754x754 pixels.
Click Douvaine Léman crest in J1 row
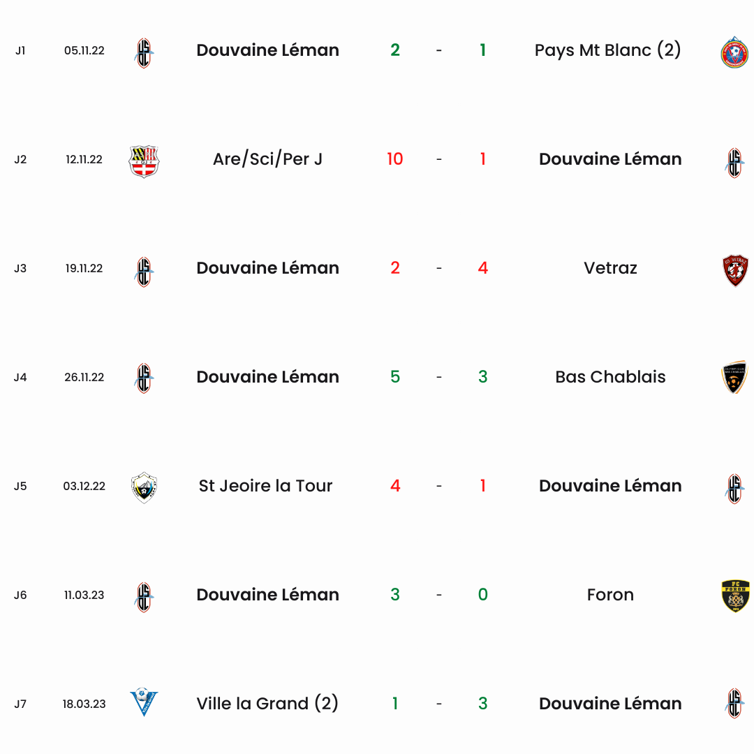pos(144,52)
